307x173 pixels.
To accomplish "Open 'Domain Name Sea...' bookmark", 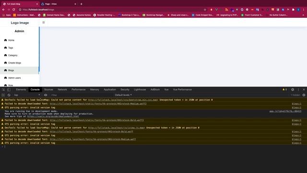I will click(54, 15).
